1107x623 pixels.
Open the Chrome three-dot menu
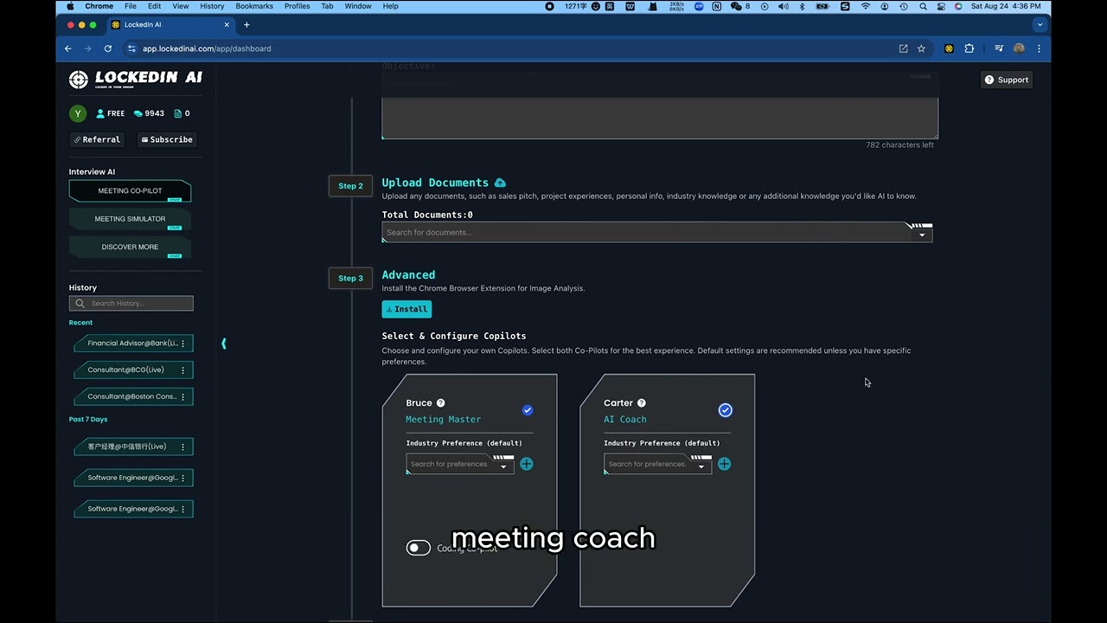coord(1039,48)
